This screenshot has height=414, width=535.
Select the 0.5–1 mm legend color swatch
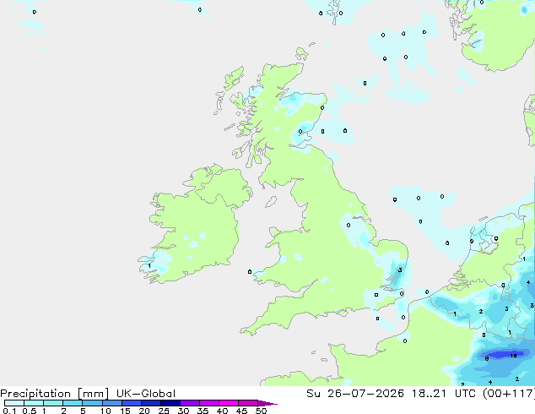34,403
